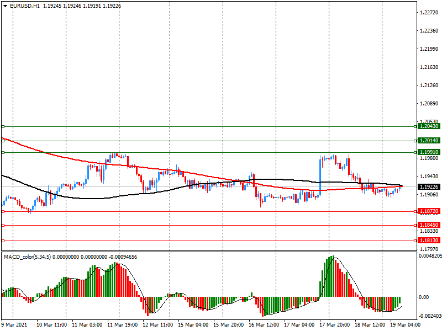Click the MACD zero level 0.00 label
The image size is (442, 331).
coord(424,297)
